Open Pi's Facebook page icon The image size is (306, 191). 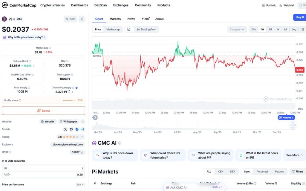[x=77, y=129]
